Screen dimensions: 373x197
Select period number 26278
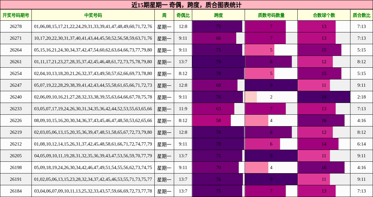click(16, 26)
